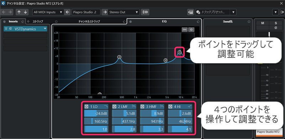Switch to the Inserts tab
Image resolution: width=285 pixels, height=139 pixels.
[13, 21]
